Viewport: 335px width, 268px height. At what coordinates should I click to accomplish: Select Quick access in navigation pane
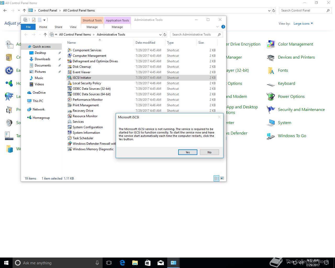point(42,47)
